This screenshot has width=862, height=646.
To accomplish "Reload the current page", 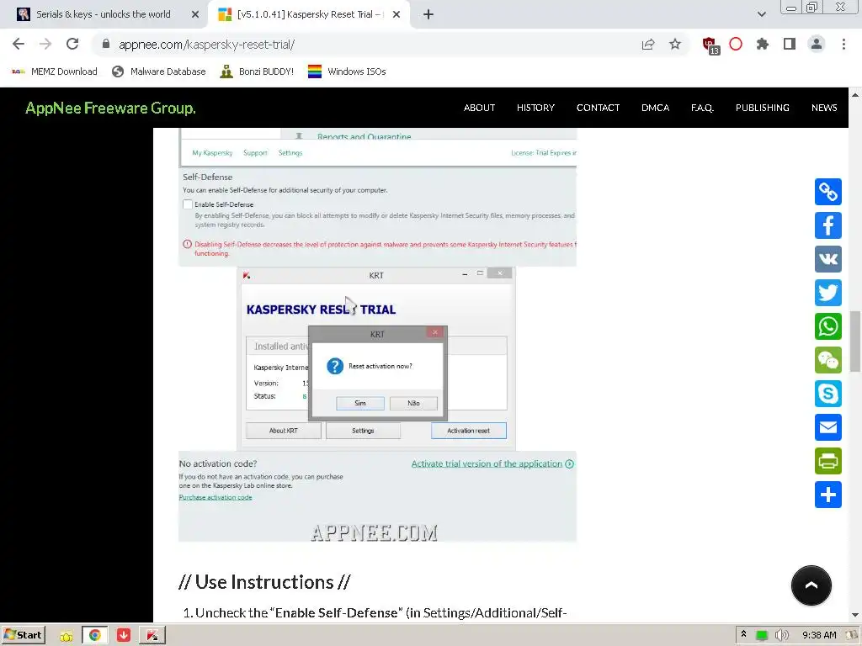I will [72, 44].
